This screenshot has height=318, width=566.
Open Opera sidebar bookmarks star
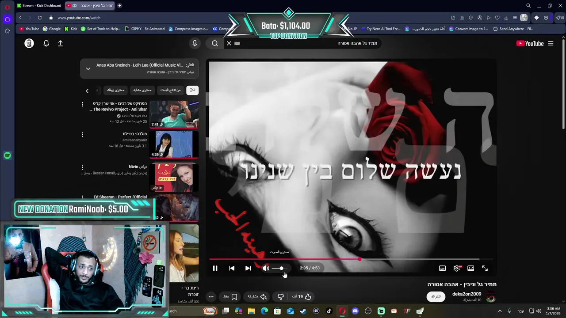point(7,31)
